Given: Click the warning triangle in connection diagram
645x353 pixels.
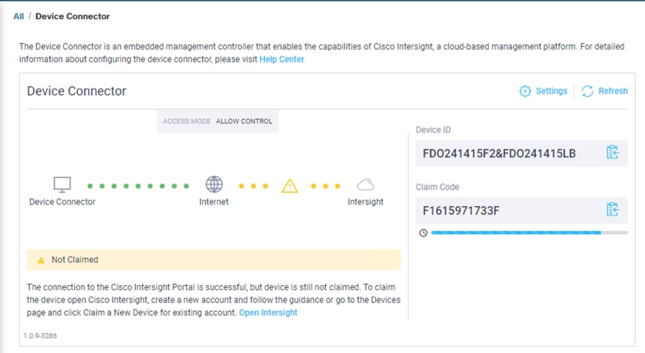Looking at the screenshot, I should click(x=290, y=185).
